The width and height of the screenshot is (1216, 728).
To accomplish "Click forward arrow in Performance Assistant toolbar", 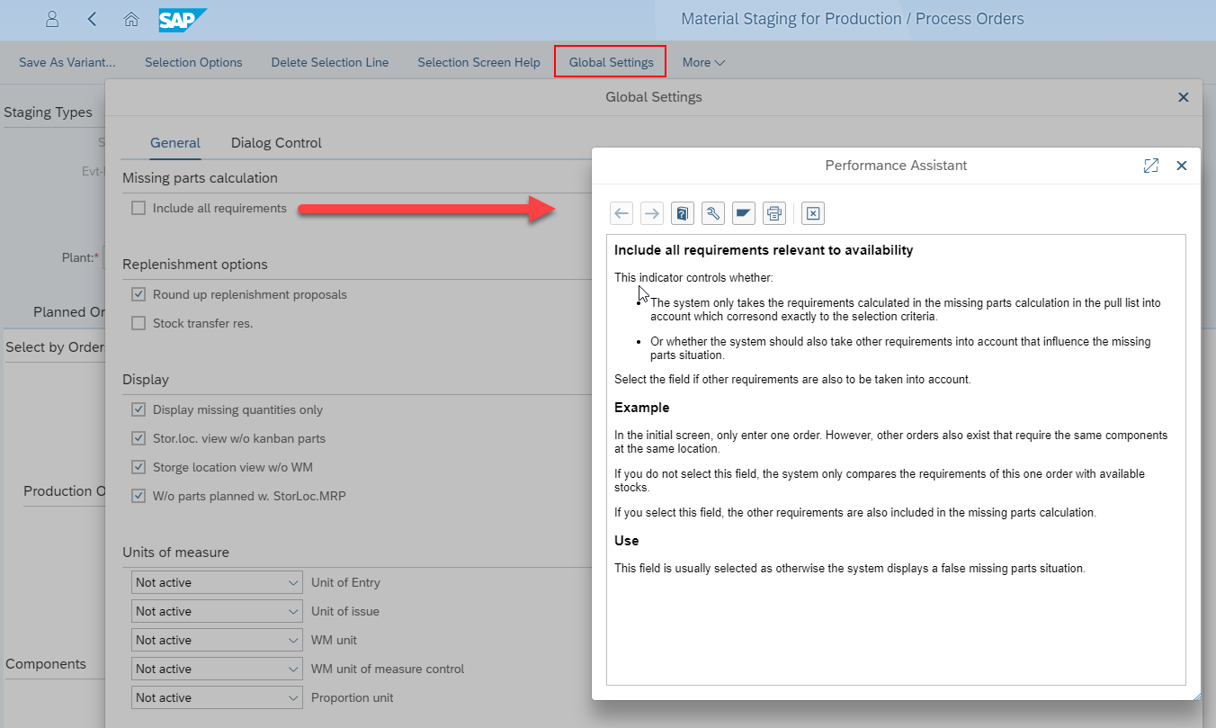I will pyautogui.click(x=652, y=213).
